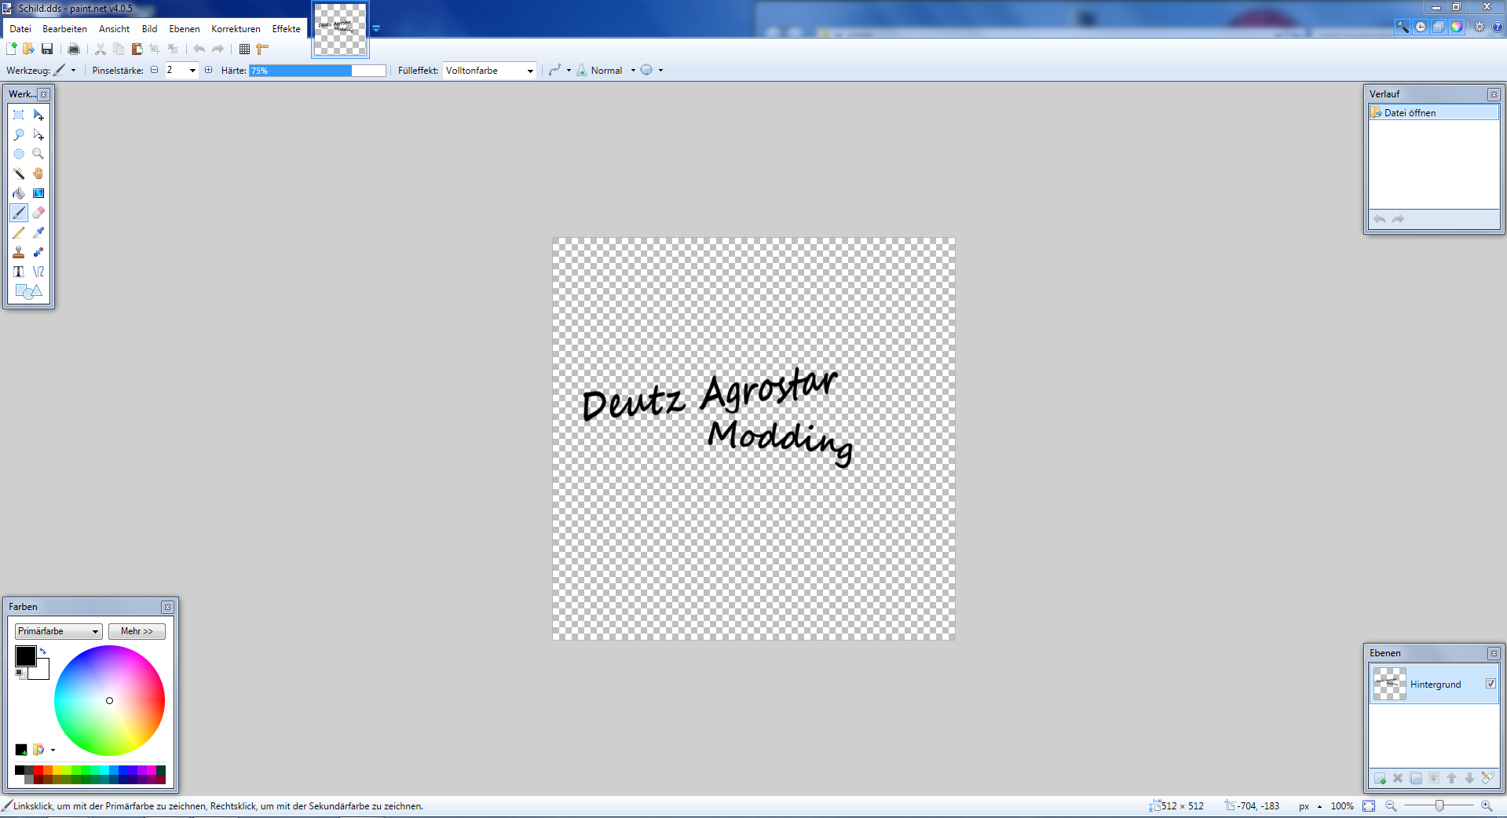Select the Clone Stamp tool
Image resolution: width=1507 pixels, height=818 pixels.
click(x=19, y=252)
